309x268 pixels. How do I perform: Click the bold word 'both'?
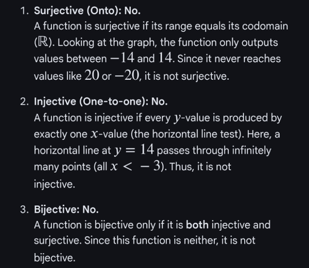pos(197,225)
